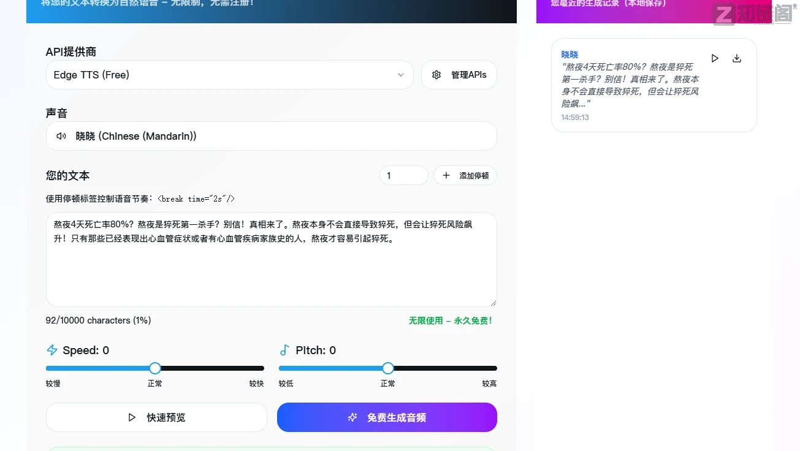
Task: Click inside the 您的文本 text area
Action: pyautogui.click(x=272, y=259)
